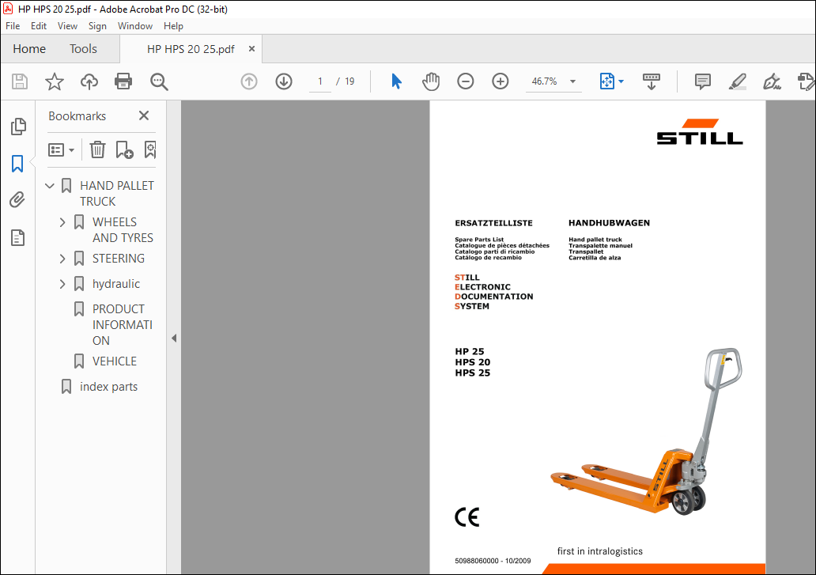Select the HP HPS 20 25.pdf document tab
Image resolution: width=816 pixels, height=575 pixels.
(x=191, y=49)
